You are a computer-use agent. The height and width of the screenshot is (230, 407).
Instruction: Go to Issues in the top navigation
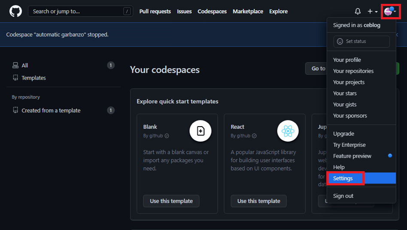tap(184, 12)
